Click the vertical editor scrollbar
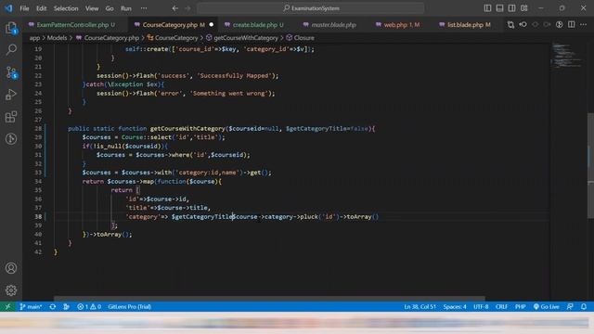 pos(590,165)
